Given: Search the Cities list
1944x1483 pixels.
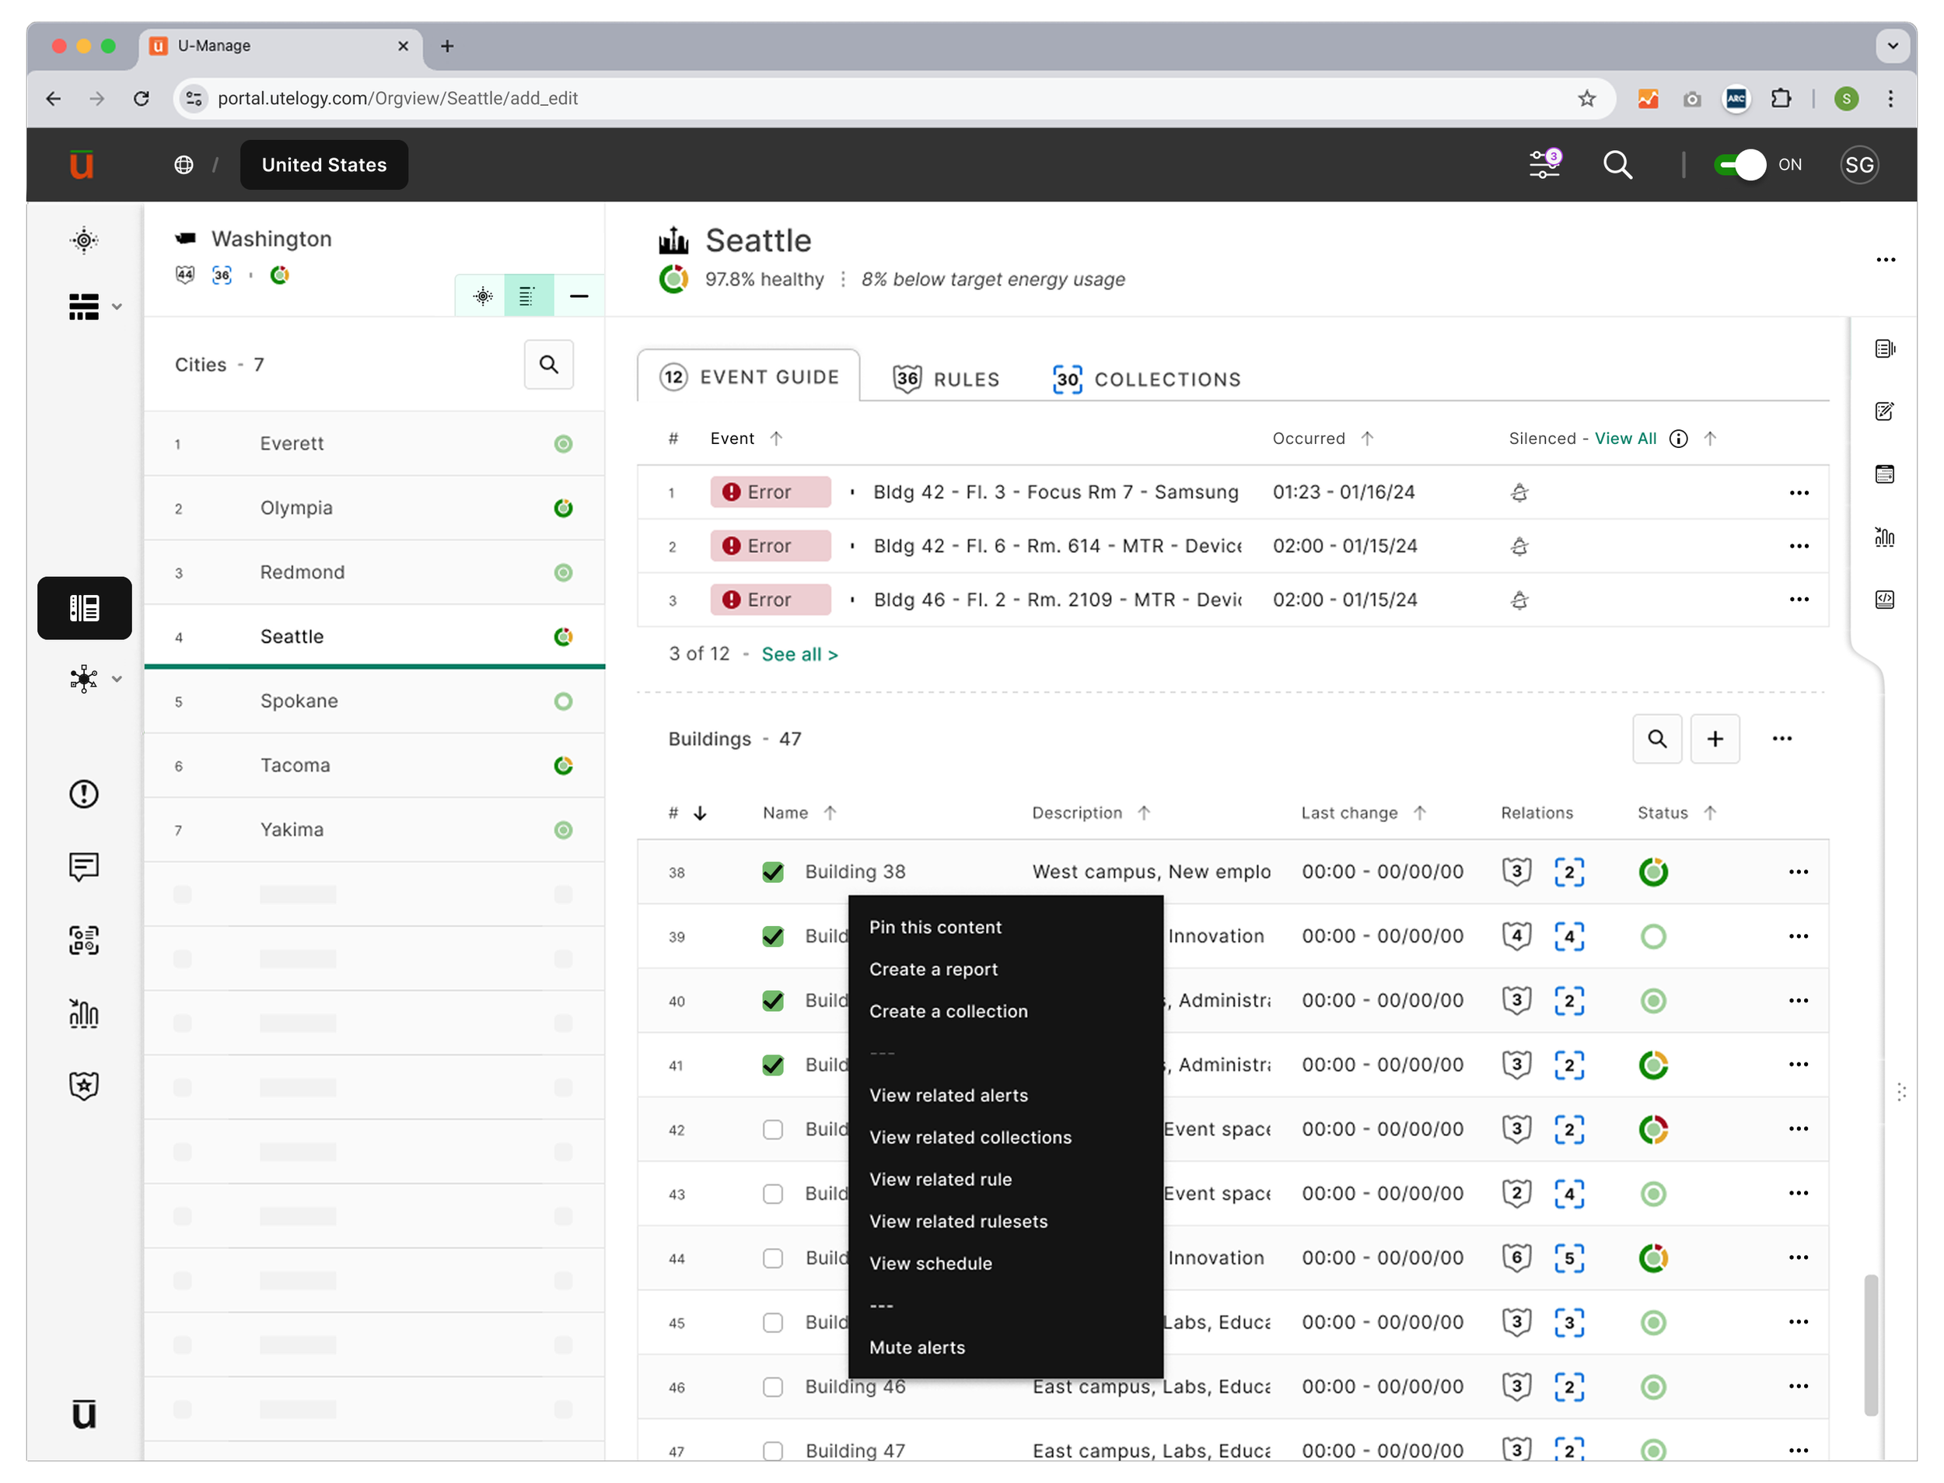Looking at the screenshot, I should (x=549, y=365).
